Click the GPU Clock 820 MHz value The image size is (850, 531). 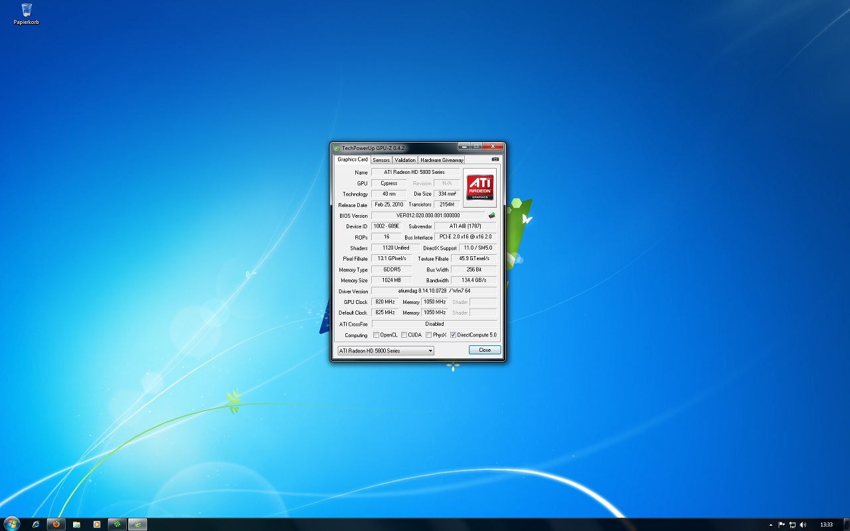tap(385, 302)
